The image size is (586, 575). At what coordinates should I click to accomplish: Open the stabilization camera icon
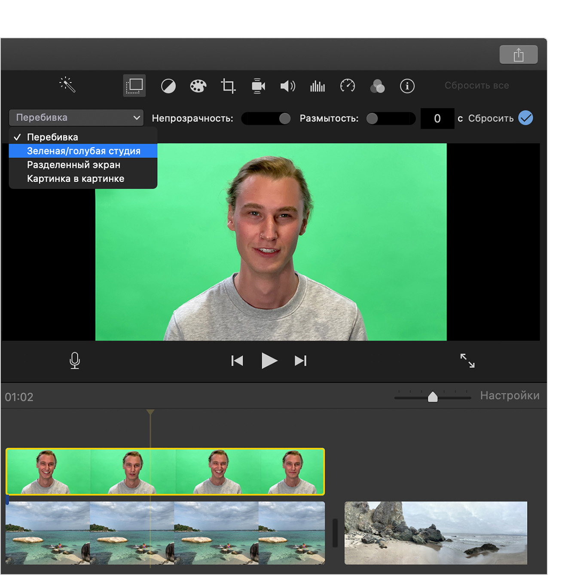pyautogui.click(x=258, y=86)
